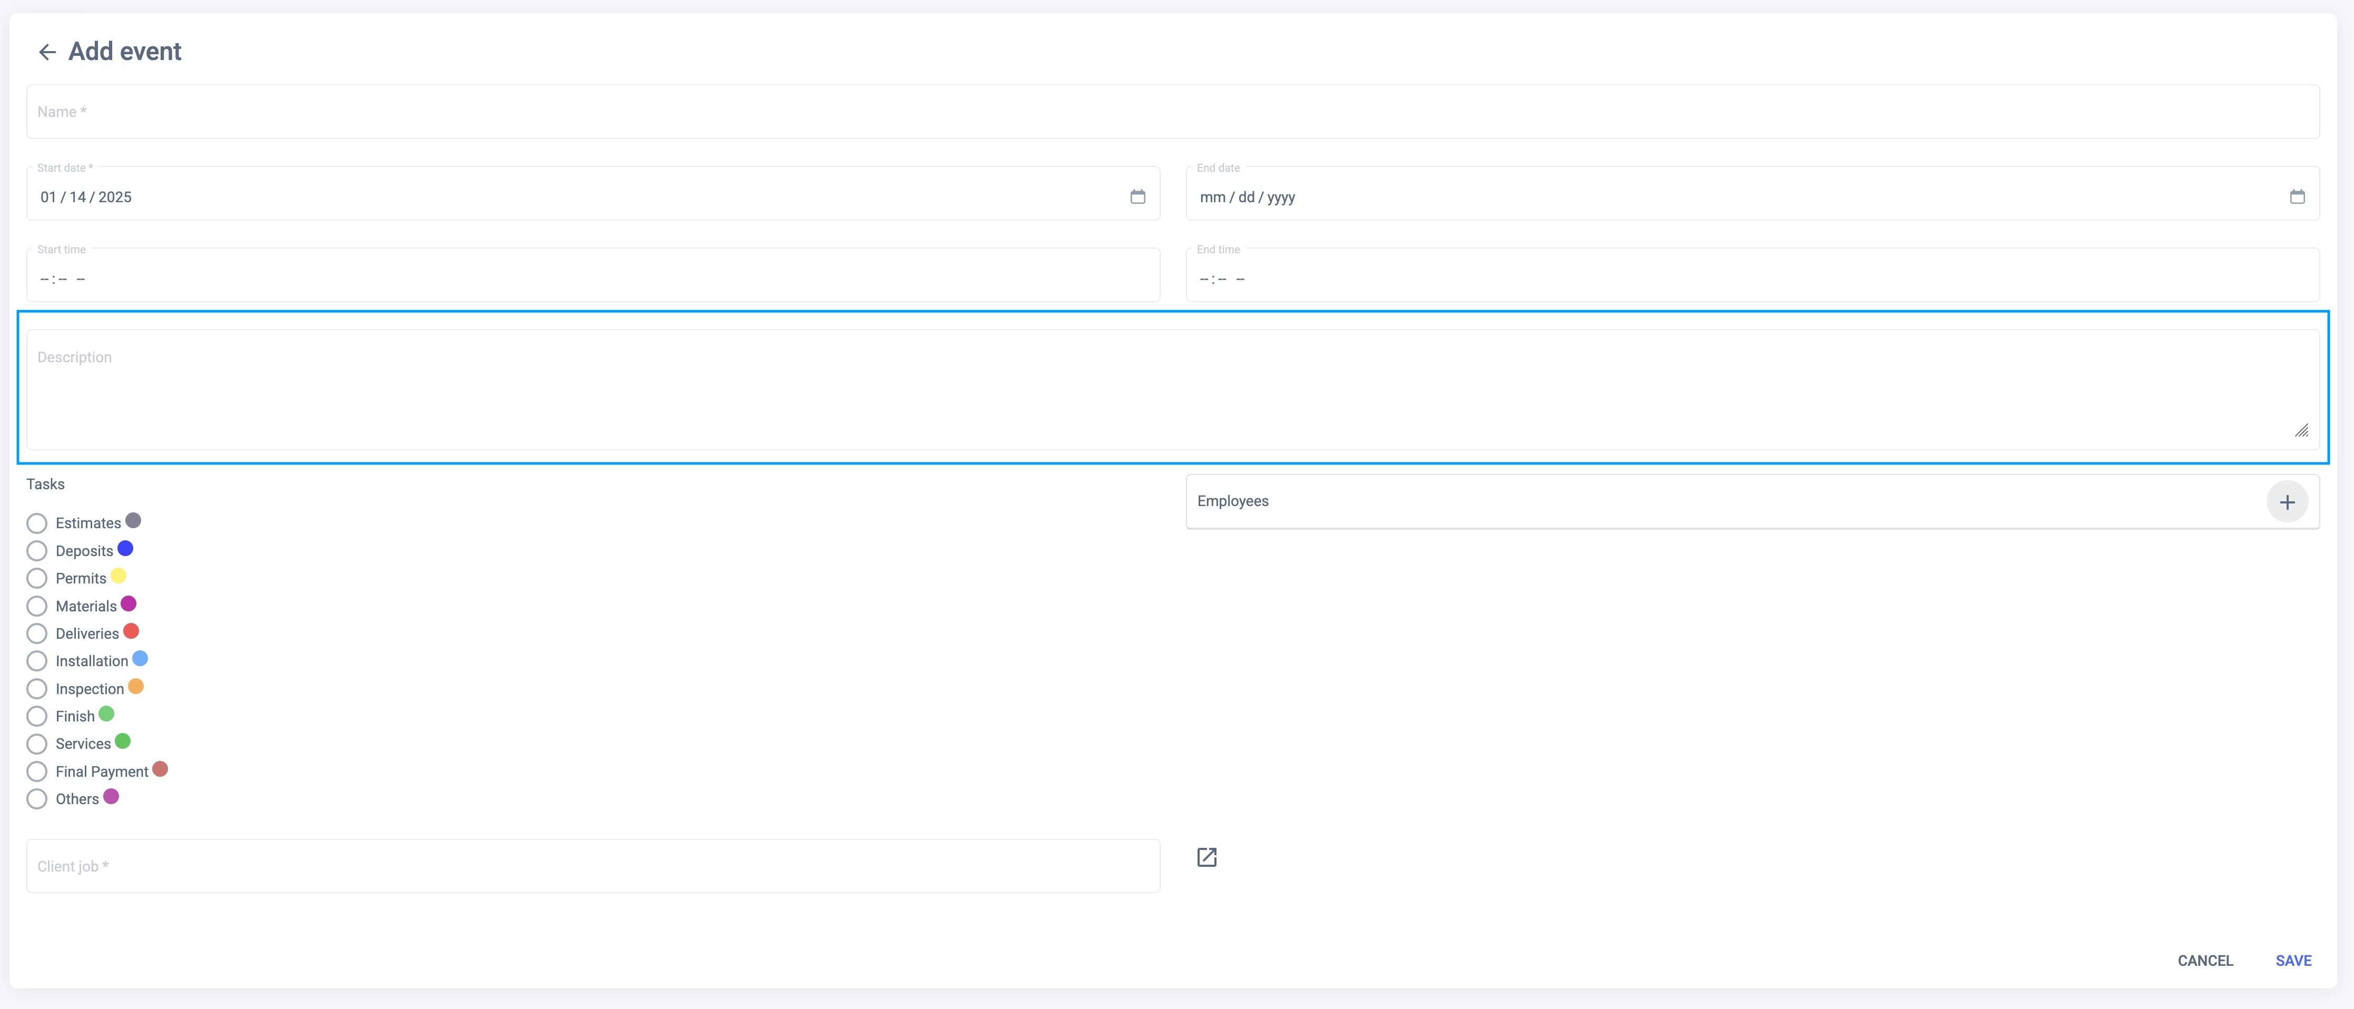
Task: Pick the Others task radio button
Action: click(36, 799)
